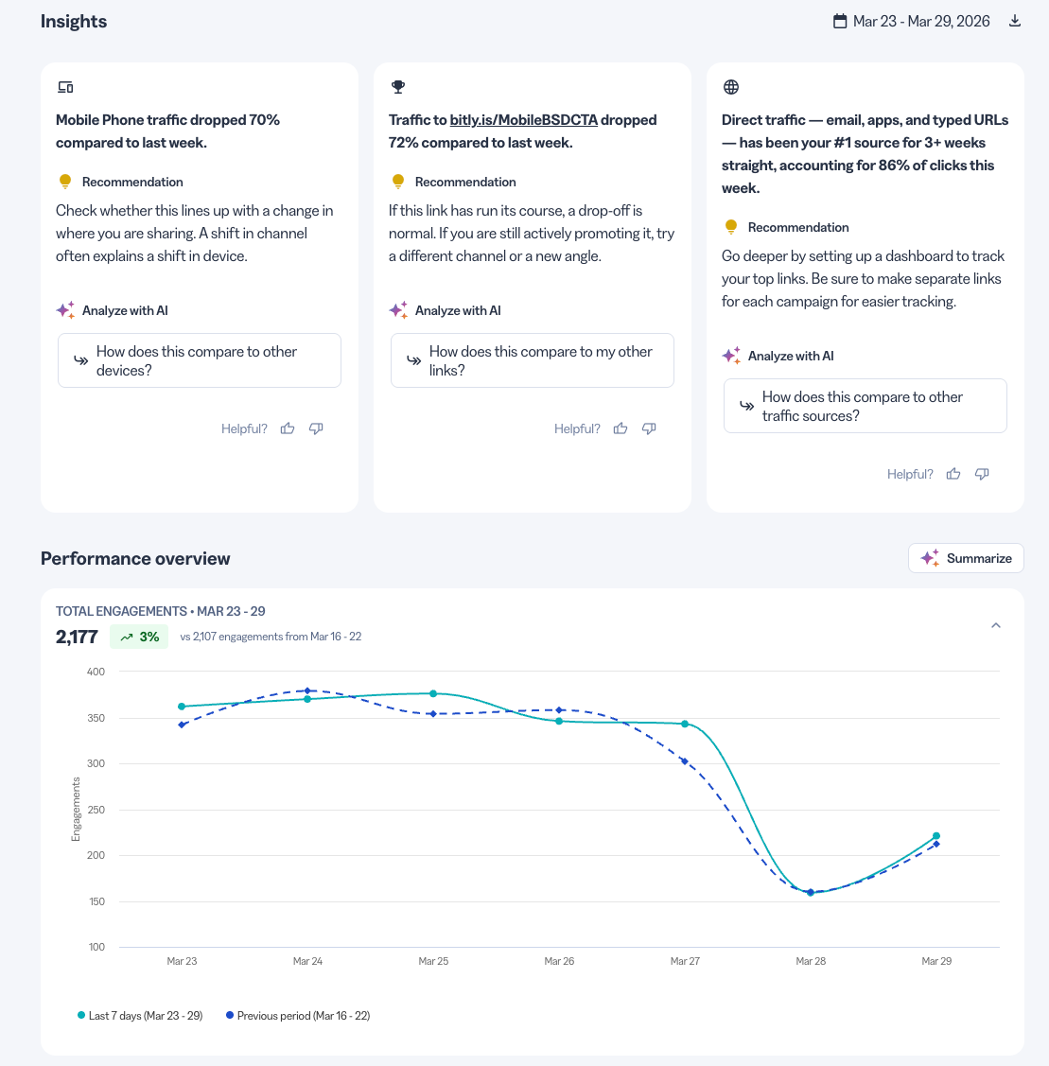Click the Summarize button
1049x1066 pixels.
[x=966, y=558]
